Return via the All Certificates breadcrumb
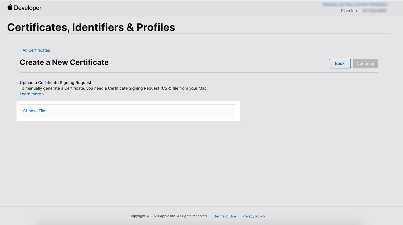 click(x=36, y=50)
